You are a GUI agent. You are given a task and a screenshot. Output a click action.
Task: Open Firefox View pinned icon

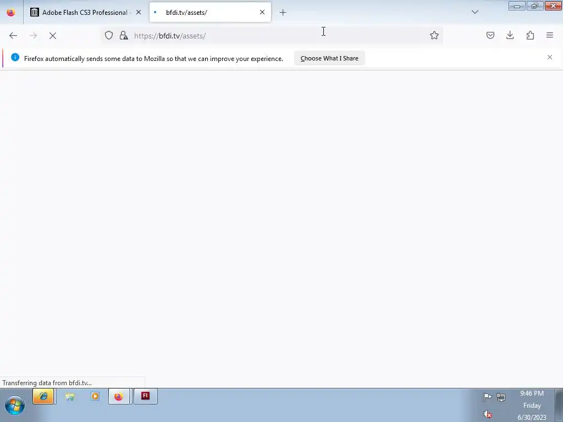[11, 13]
